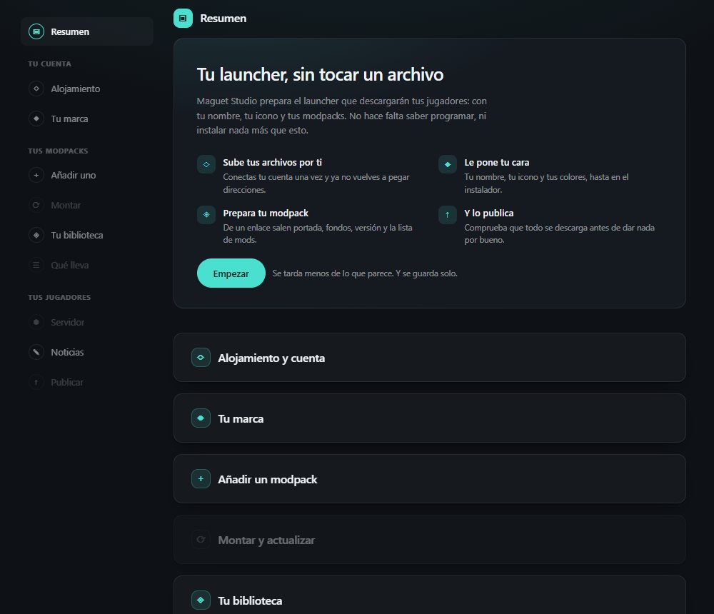
Task: Click the Comprueba que todo se descarga description
Action: tap(559, 233)
